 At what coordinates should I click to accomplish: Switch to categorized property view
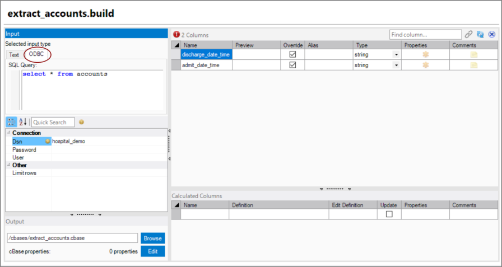point(12,122)
